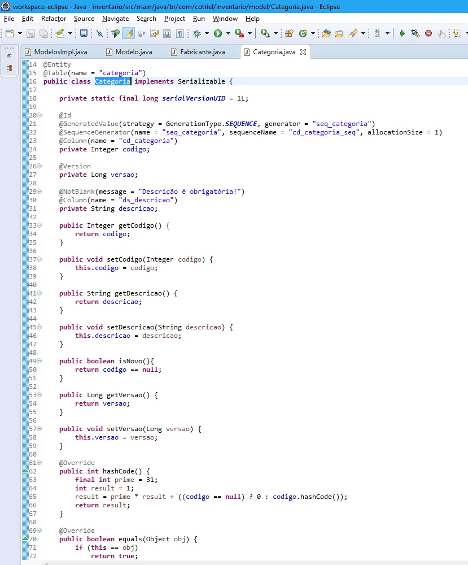Toggle Show Whitespace Characters
The width and height of the screenshot is (468, 565).
click(180, 33)
